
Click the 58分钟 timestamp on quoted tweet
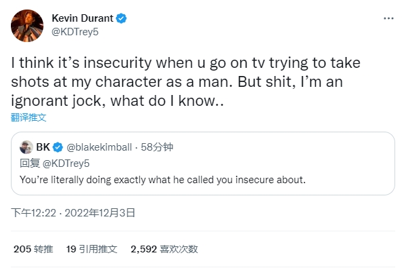[157, 147]
